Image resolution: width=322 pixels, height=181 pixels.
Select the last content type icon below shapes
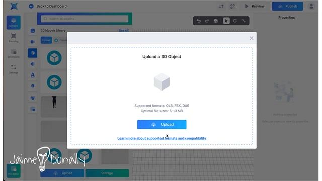point(32,109)
